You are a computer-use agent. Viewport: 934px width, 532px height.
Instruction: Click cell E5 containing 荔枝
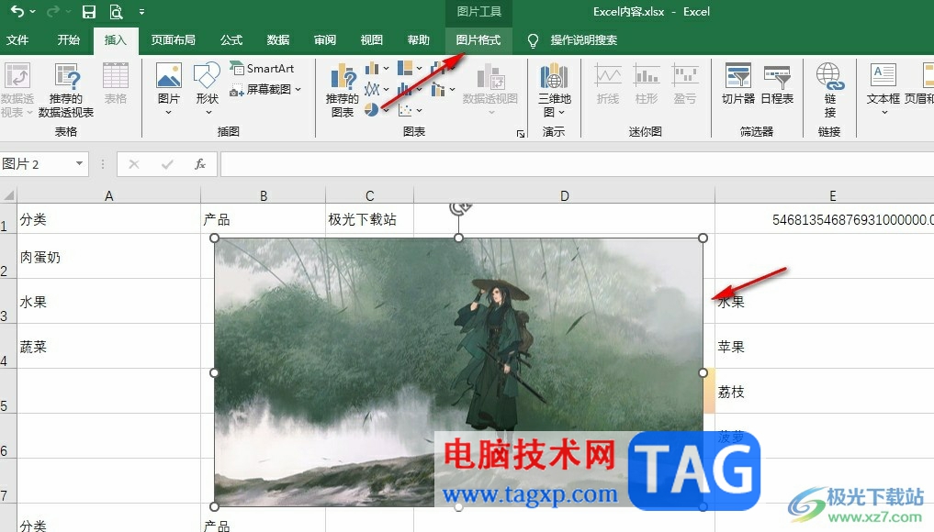pos(825,391)
